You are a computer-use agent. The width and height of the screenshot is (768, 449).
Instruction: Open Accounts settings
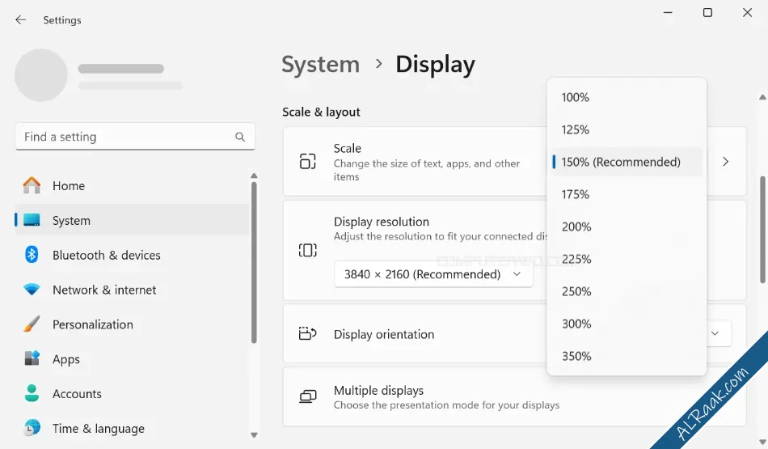tap(133, 394)
